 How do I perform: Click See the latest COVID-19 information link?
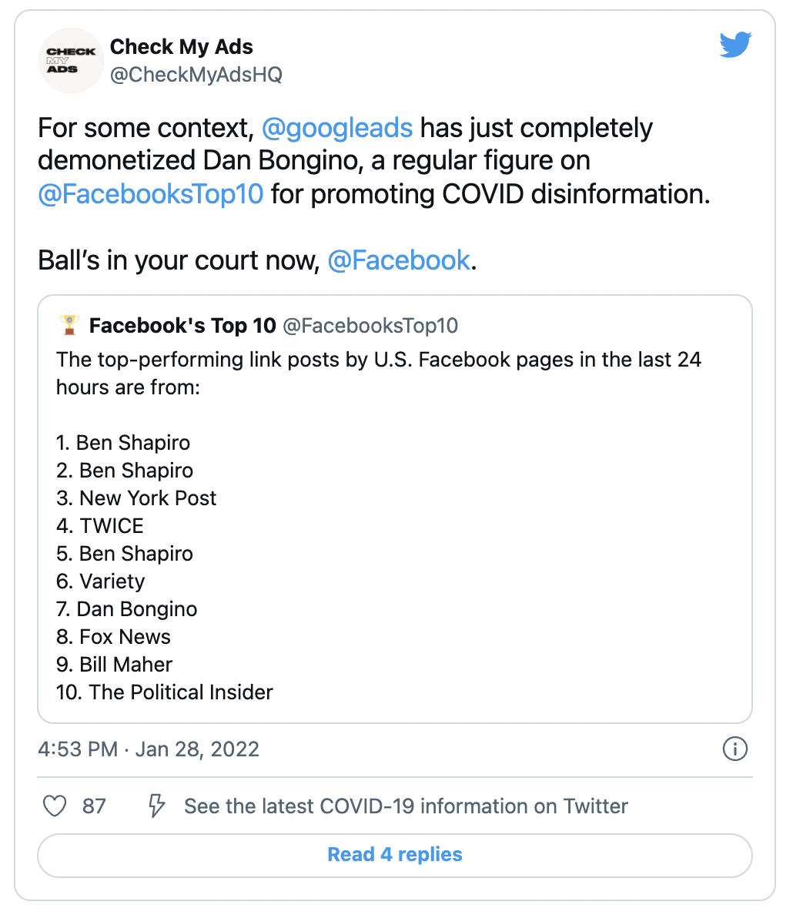click(406, 806)
